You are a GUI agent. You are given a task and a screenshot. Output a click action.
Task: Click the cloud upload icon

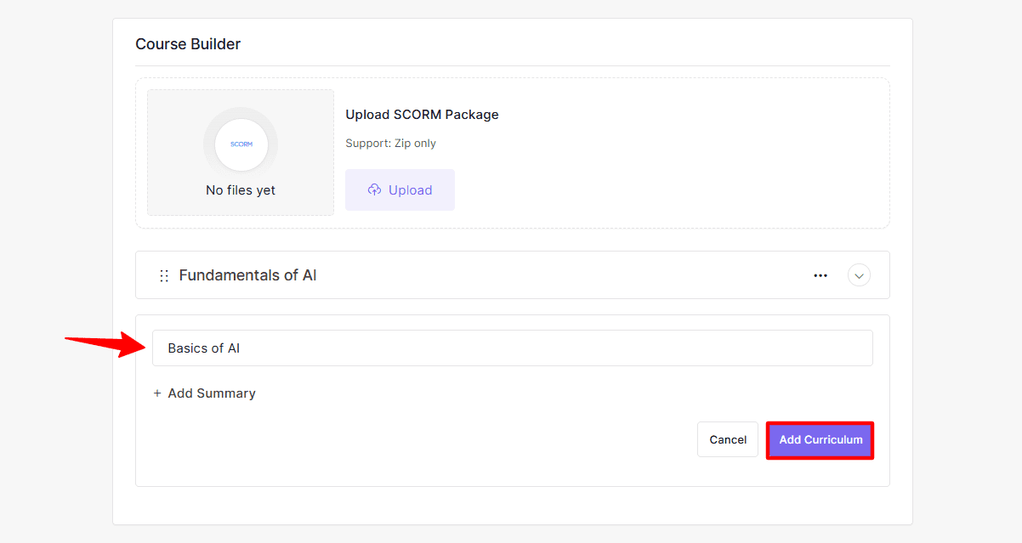[x=374, y=190]
